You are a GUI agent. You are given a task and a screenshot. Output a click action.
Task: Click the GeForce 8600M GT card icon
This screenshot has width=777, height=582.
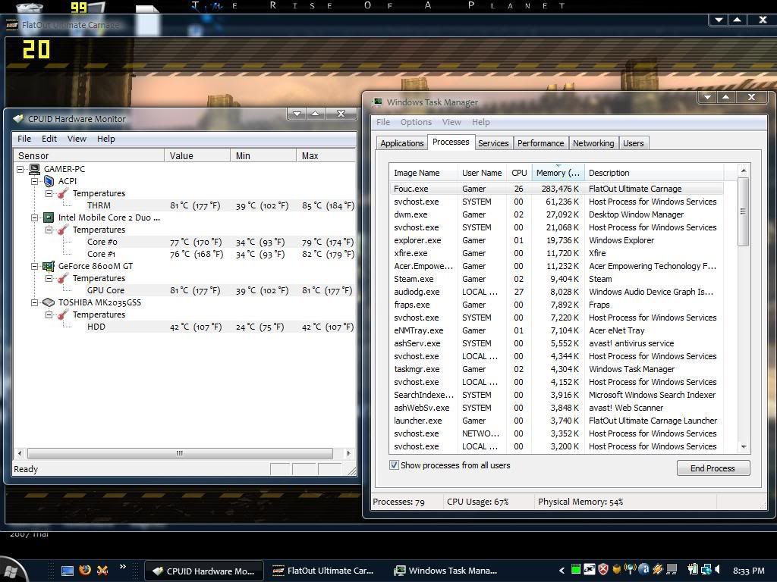49,266
